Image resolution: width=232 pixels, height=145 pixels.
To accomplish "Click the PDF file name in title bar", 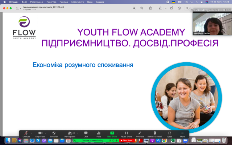I will pyautogui.click(x=43, y=7).
